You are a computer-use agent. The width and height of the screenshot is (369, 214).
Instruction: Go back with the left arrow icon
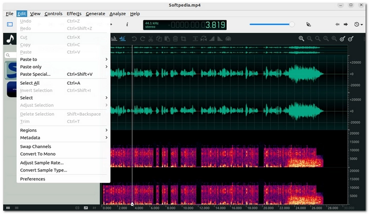click(337, 24)
